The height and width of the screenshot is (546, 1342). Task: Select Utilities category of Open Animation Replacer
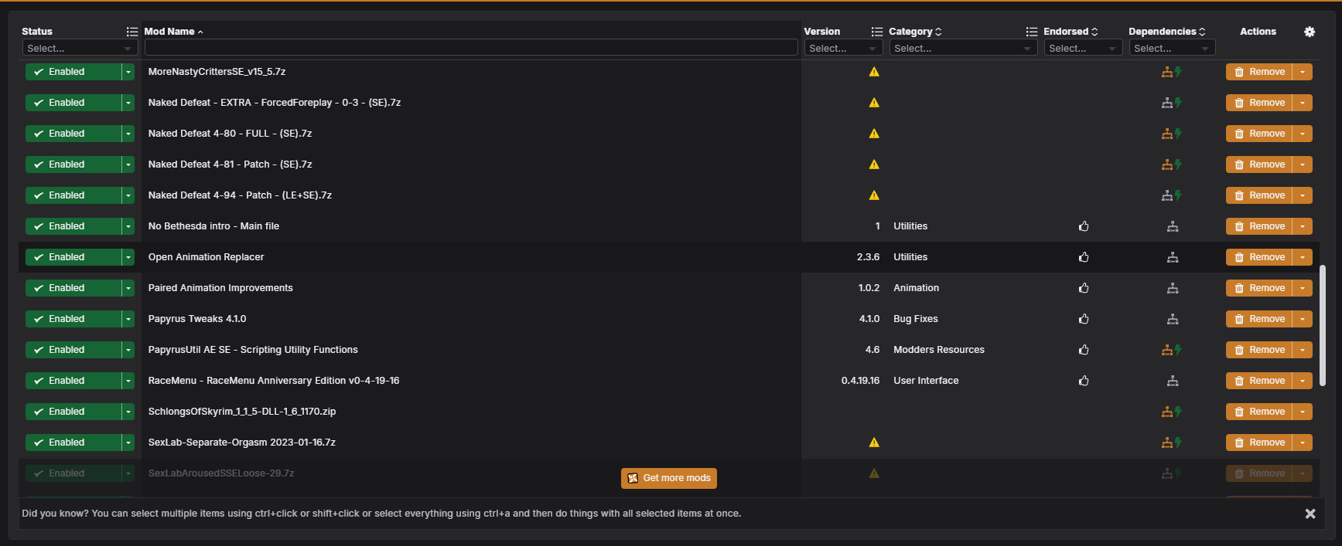tap(910, 257)
